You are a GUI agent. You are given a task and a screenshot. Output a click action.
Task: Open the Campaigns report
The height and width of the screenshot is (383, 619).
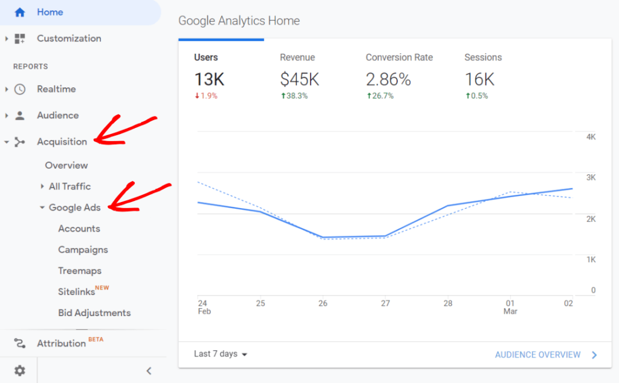pyautogui.click(x=83, y=249)
